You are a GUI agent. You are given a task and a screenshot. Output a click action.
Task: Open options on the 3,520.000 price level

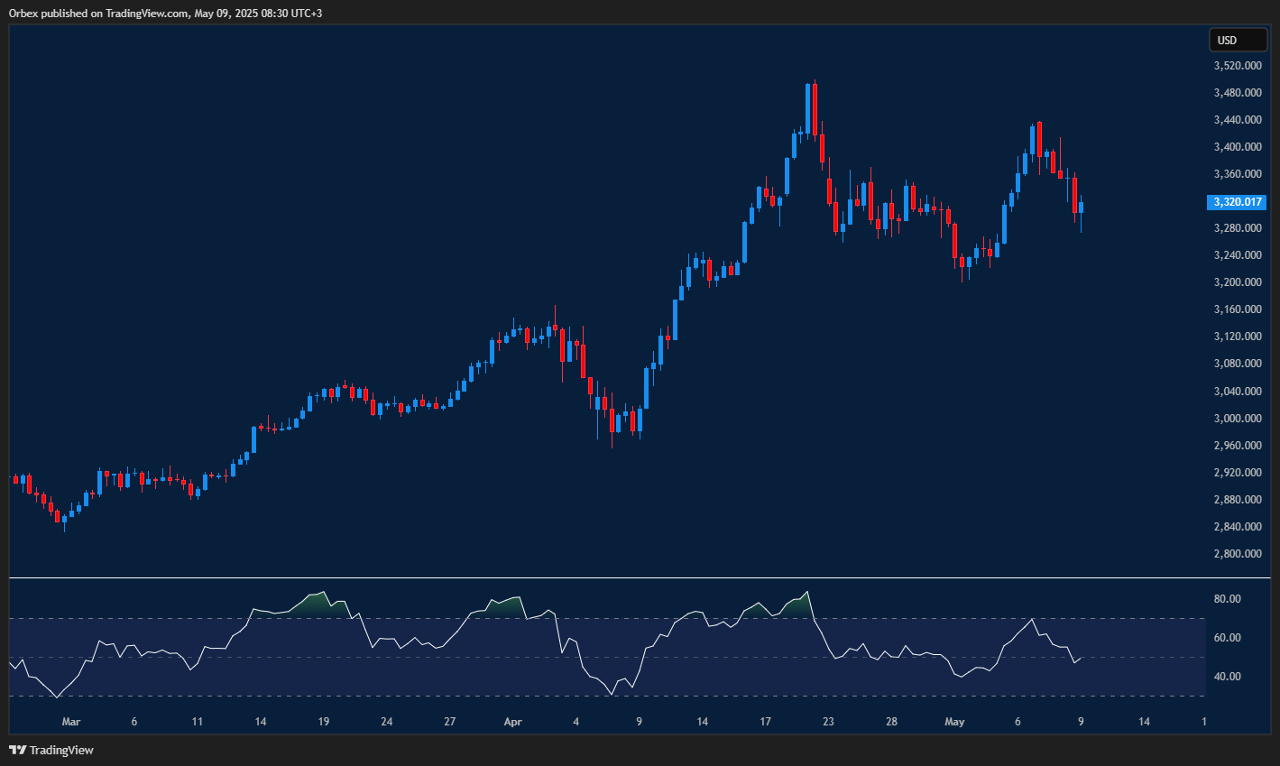coord(1237,65)
